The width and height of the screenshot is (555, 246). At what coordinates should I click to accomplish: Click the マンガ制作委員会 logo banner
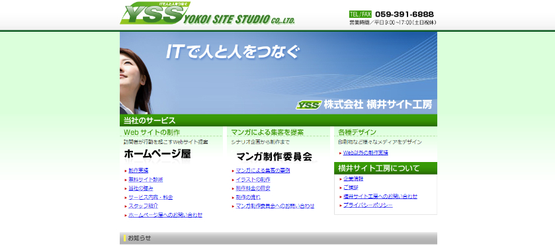[x=274, y=157]
